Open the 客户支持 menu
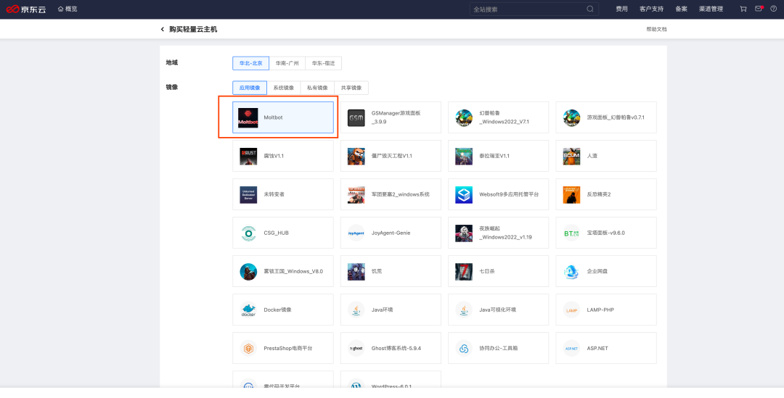This screenshot has width=784, height=398. tap(651, 9)
